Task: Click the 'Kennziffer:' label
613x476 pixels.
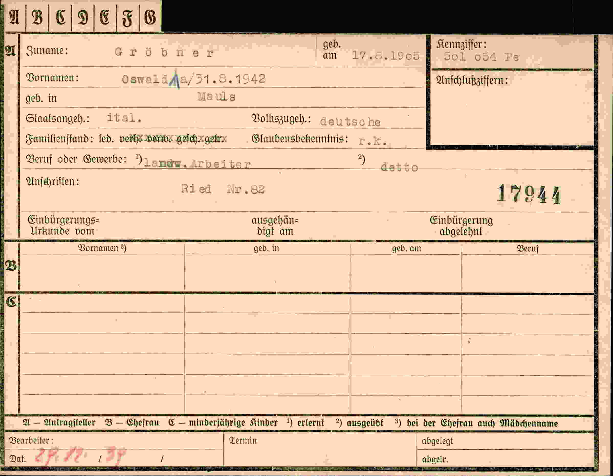Action: [462, 44]
